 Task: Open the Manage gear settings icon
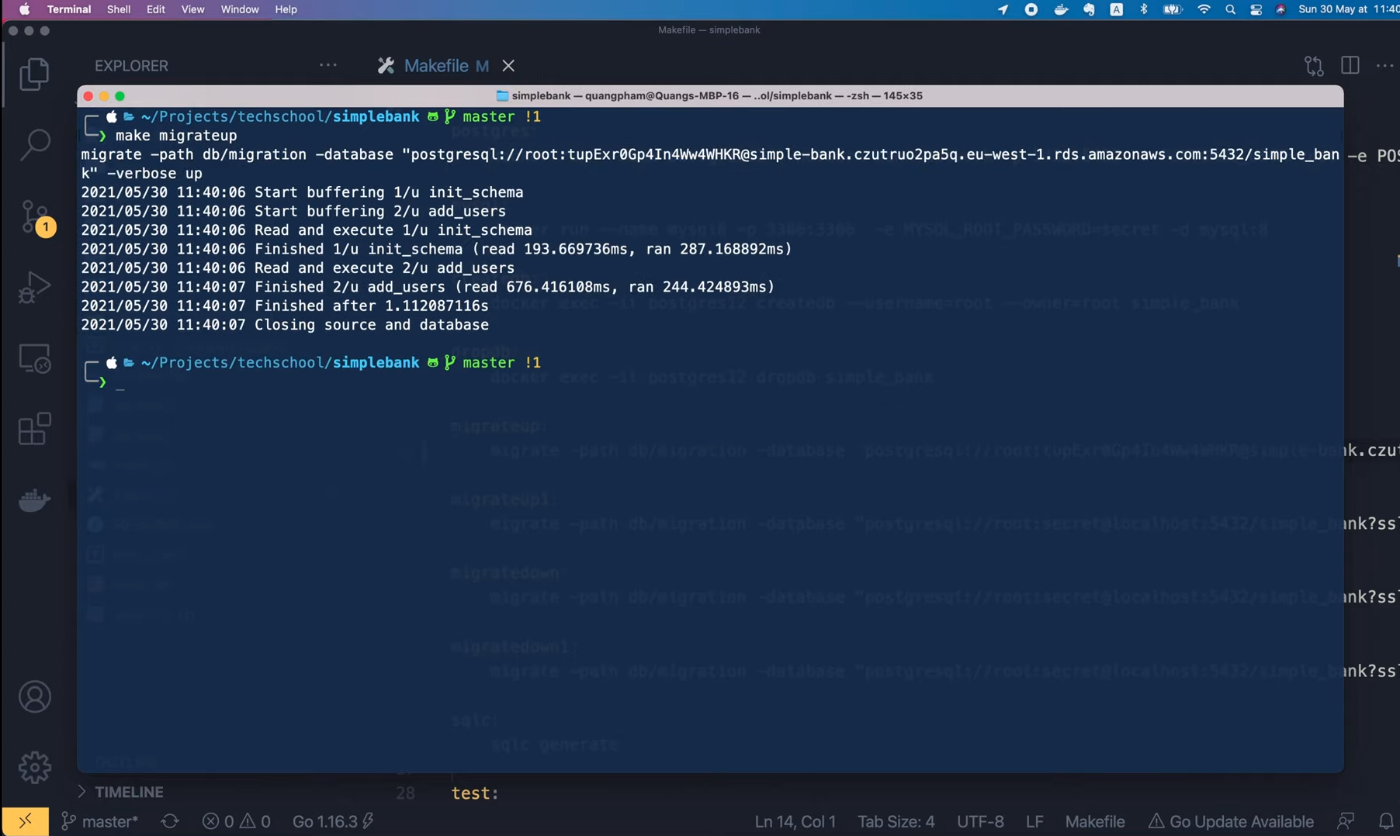(x=34, y=767)
